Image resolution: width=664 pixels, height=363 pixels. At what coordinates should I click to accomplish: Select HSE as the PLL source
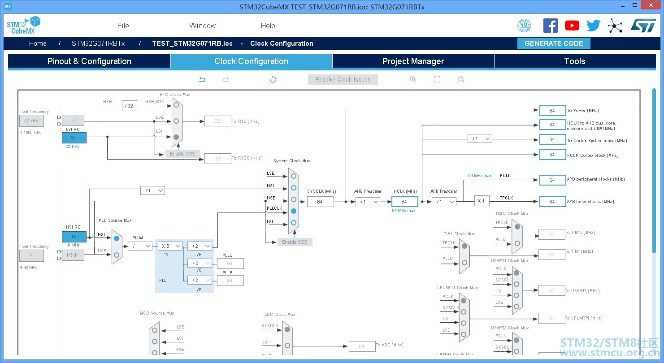[117, 255]
